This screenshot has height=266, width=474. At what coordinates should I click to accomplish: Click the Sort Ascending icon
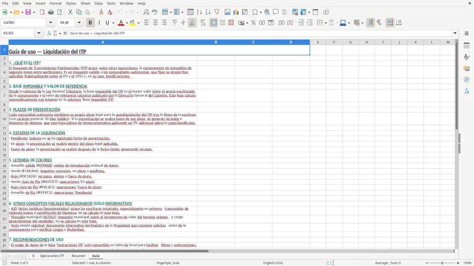[199, 12]
